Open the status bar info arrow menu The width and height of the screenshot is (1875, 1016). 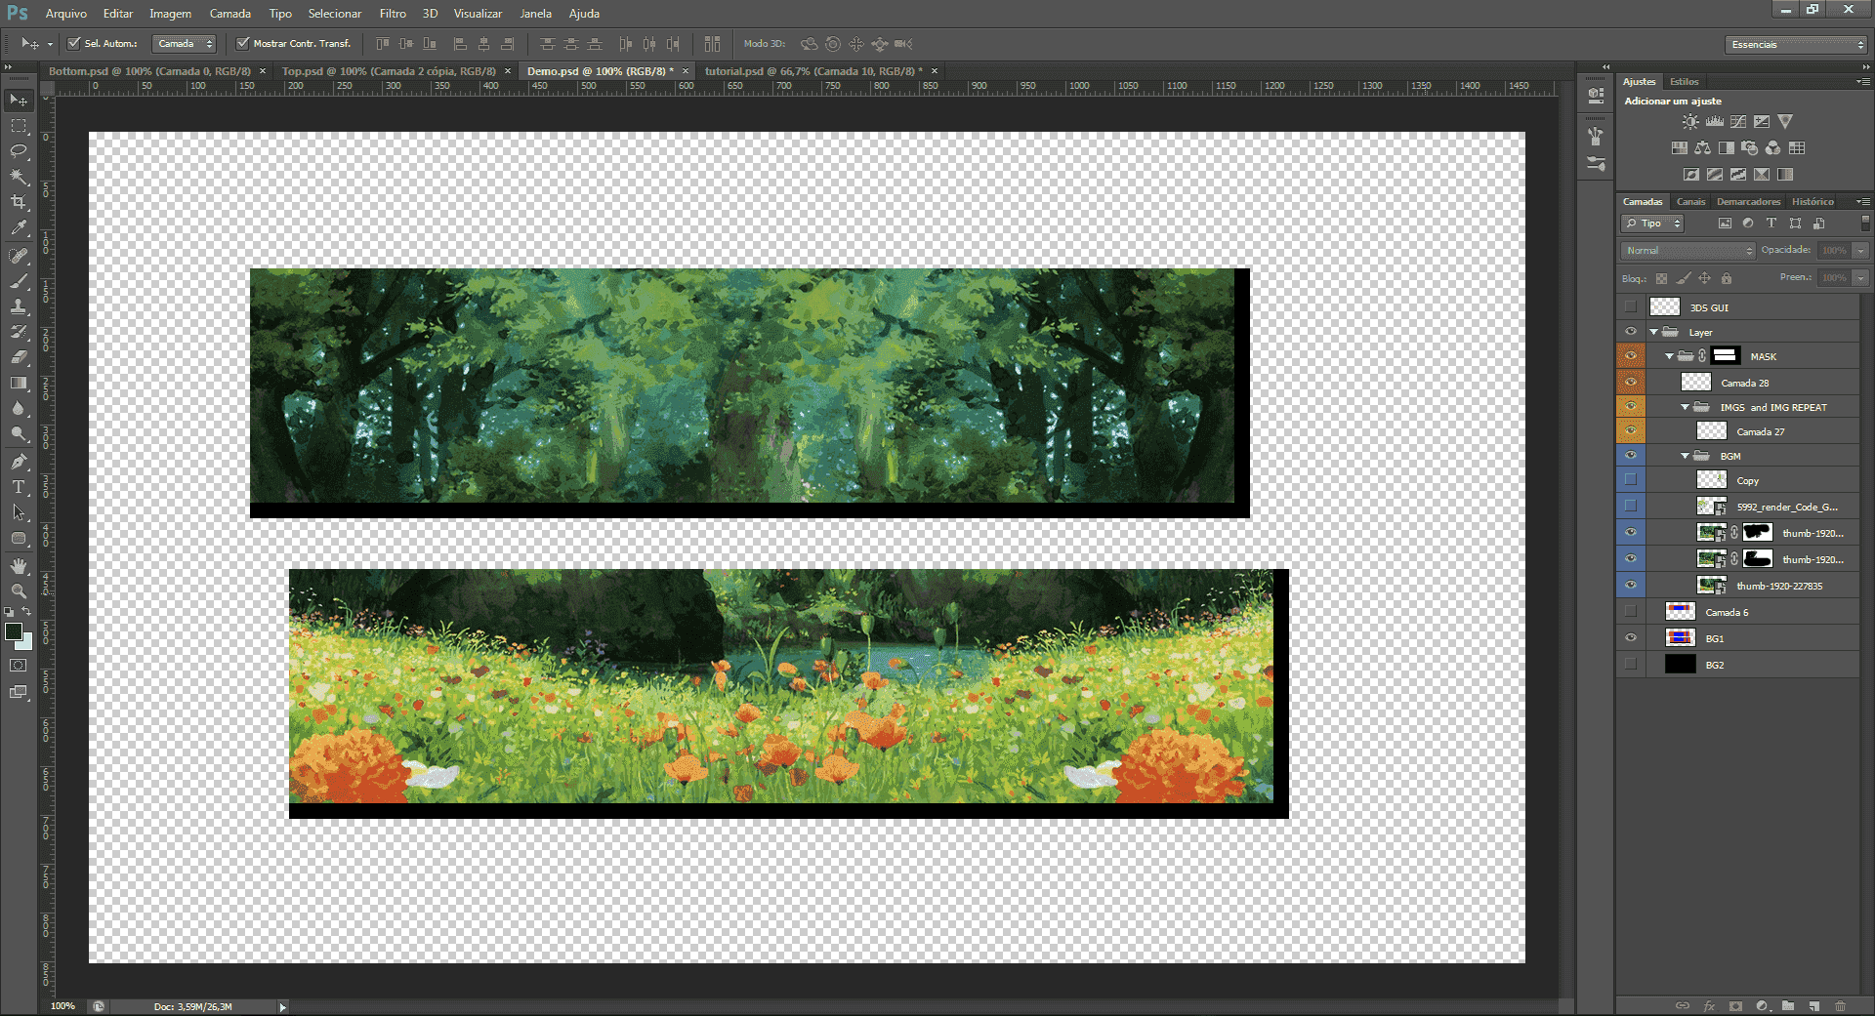pyautogui.click(x=283, y=1007)
